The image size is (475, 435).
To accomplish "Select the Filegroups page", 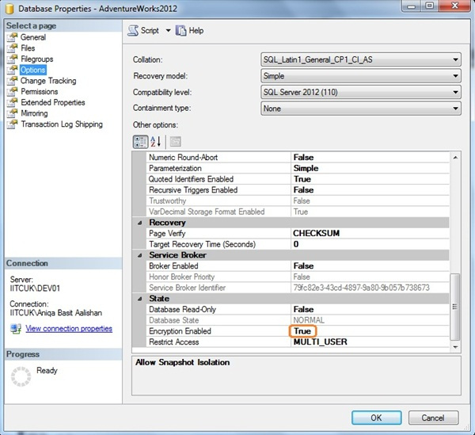I will click(x=36, y=59).
